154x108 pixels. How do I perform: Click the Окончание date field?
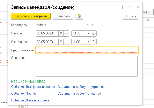(47, 42)
